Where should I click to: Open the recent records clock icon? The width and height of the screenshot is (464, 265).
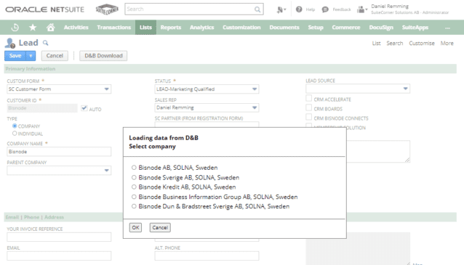[15, 28]
